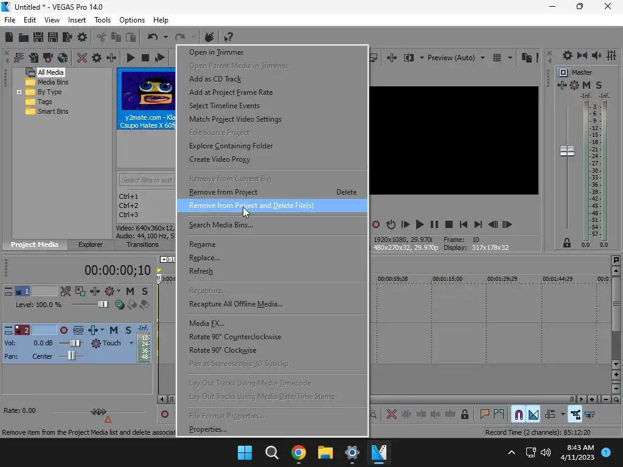Viewport: 623px width, 467px height.
Task: Solo audio track 2 with S button
Action: pyautogui.click(x=128, y=330)
